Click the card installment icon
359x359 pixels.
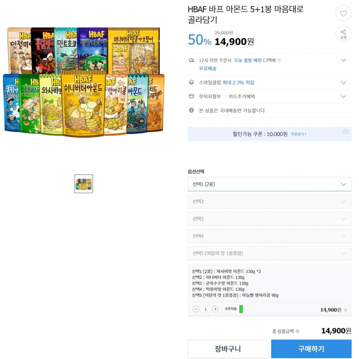click(x=191, y=97)
